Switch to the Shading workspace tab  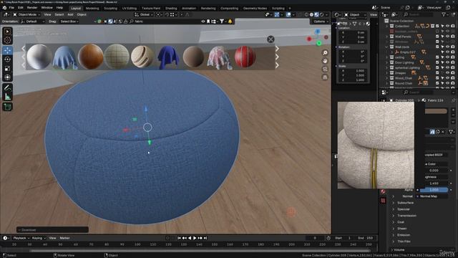pos(171,8)
